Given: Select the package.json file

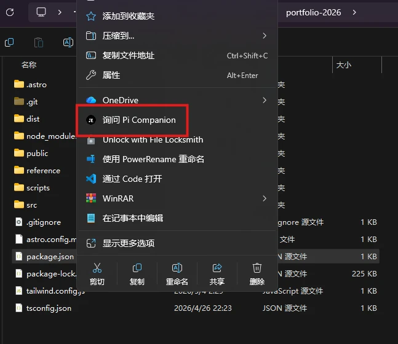Looking at the screenshot, I should click(44, 257).
